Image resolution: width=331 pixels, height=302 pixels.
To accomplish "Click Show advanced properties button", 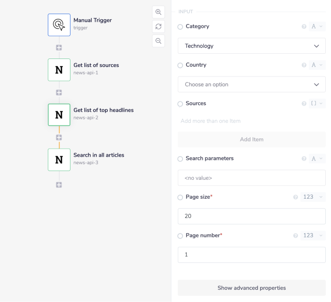I will (252, 288).
